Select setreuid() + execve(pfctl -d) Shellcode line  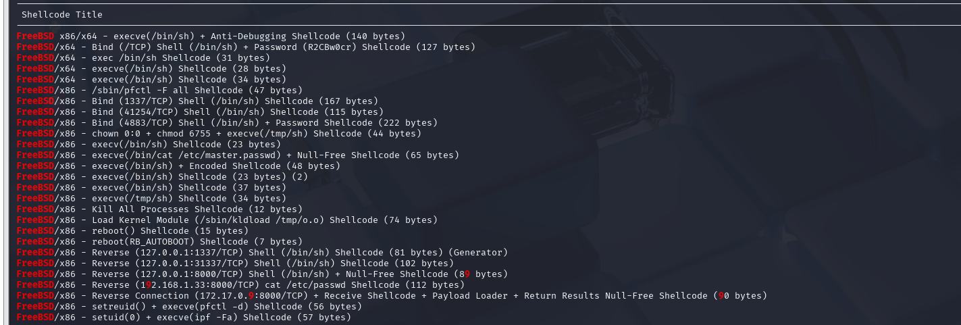pos(189,306)
